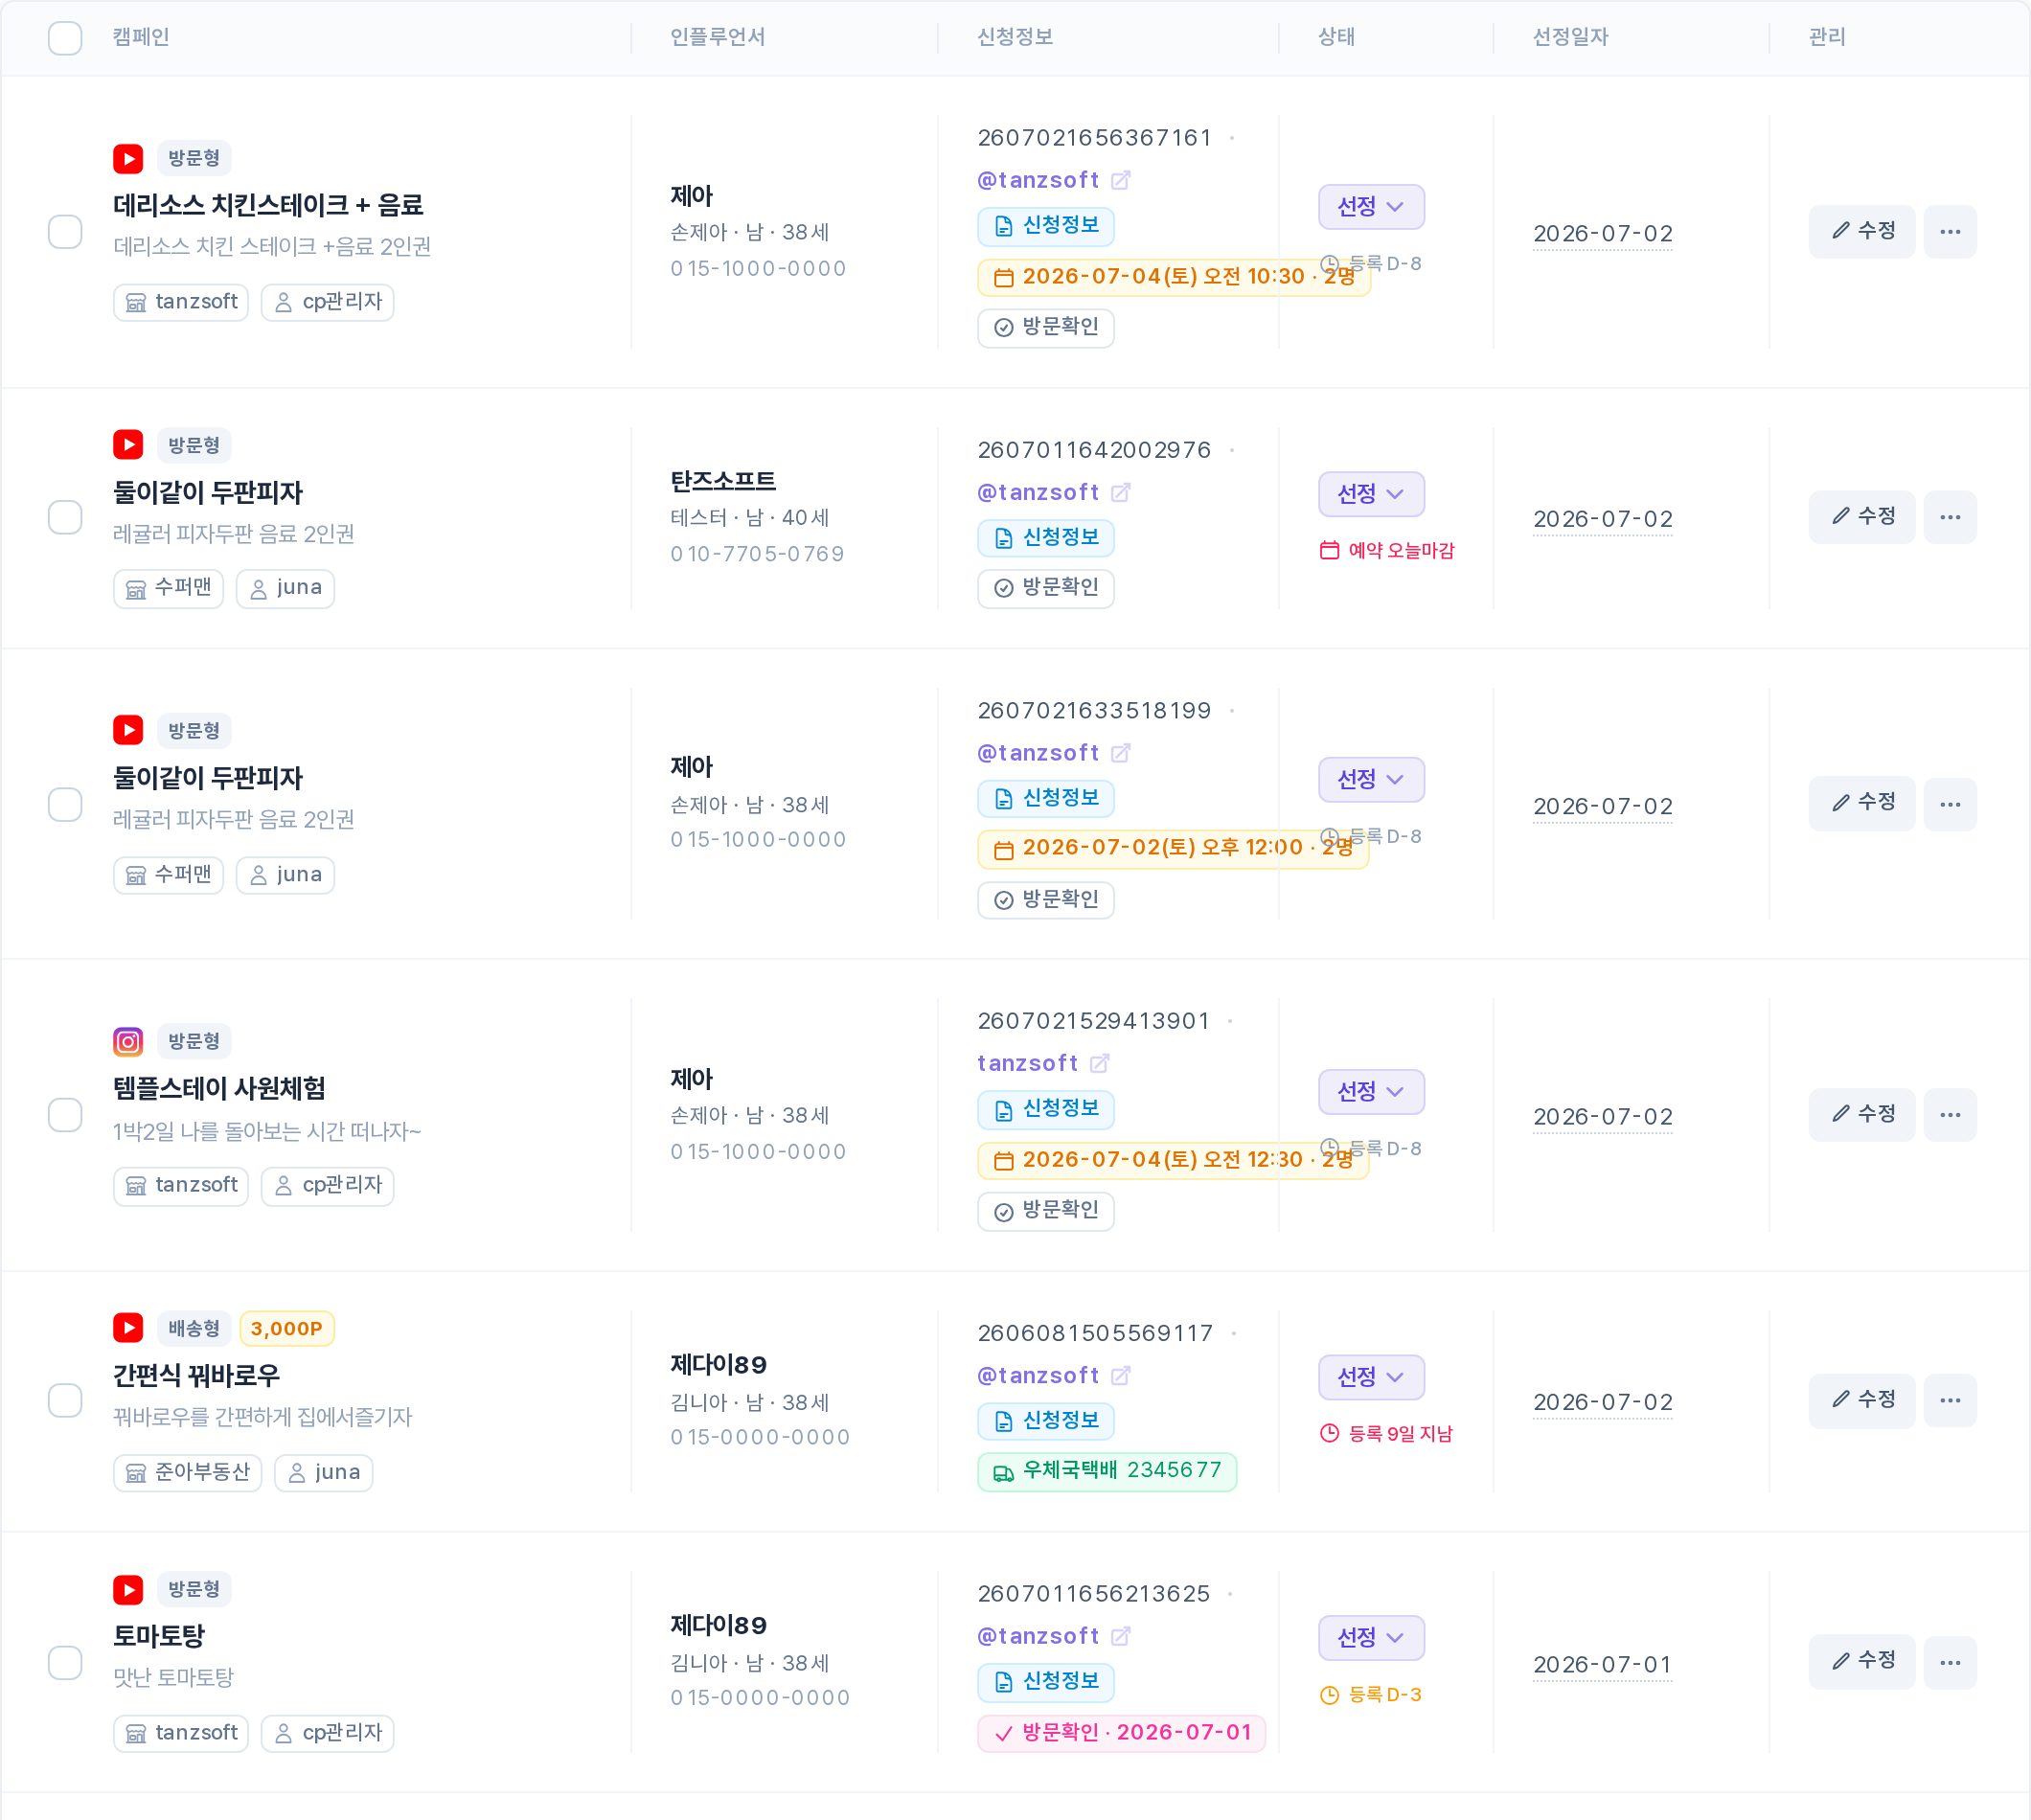Image resolution: width=2031 pixels, height=1820 pixels.
Task: Click the YouTube icon on 데리소스 치킨스테이크 row
Action: [128, 158]
